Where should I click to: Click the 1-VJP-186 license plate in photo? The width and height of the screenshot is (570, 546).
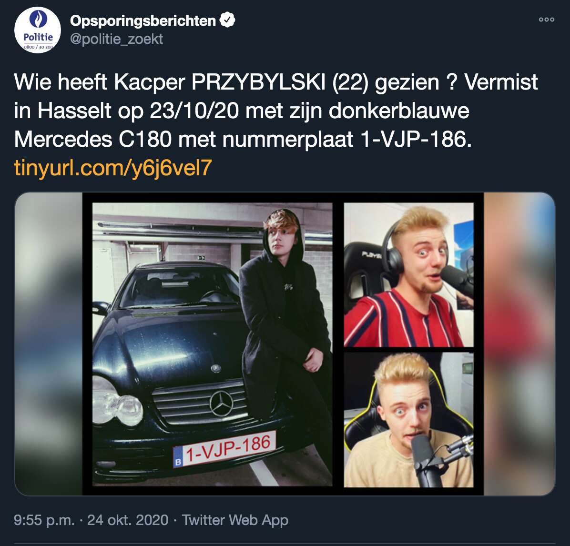click(224, 449)
